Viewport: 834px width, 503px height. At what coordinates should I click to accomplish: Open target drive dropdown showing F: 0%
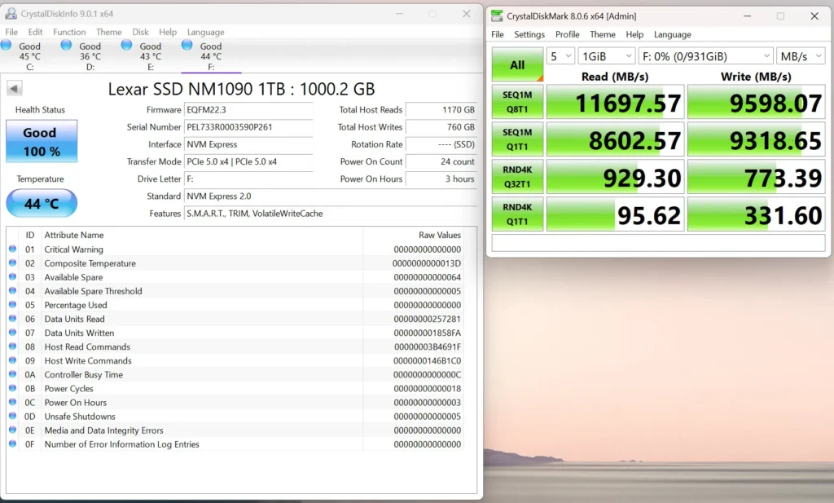pos(706,56)
